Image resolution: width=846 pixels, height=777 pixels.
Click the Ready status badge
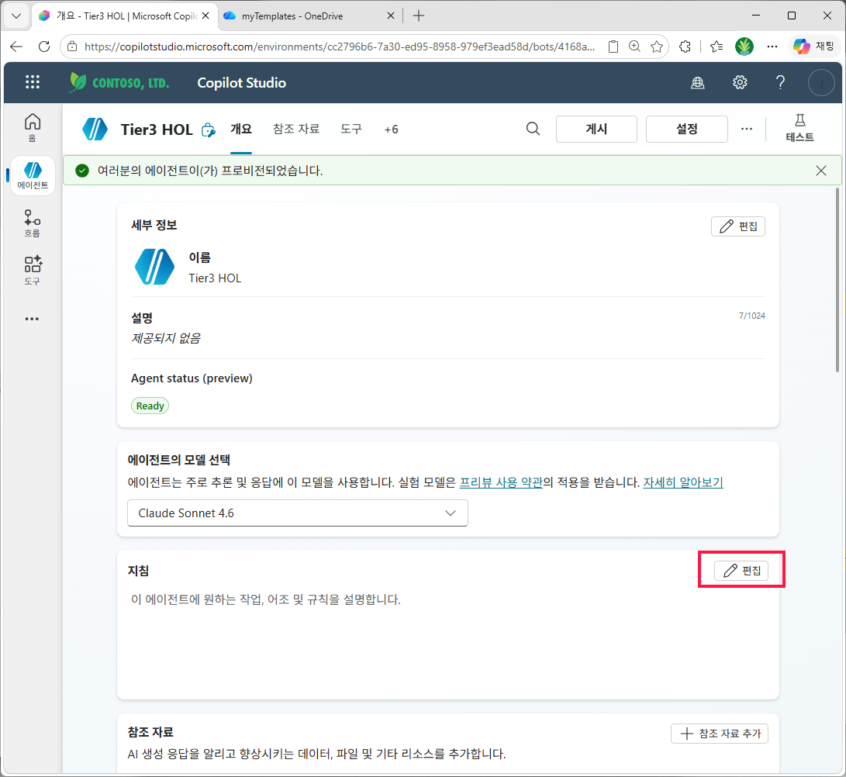[x=150, y=406]
